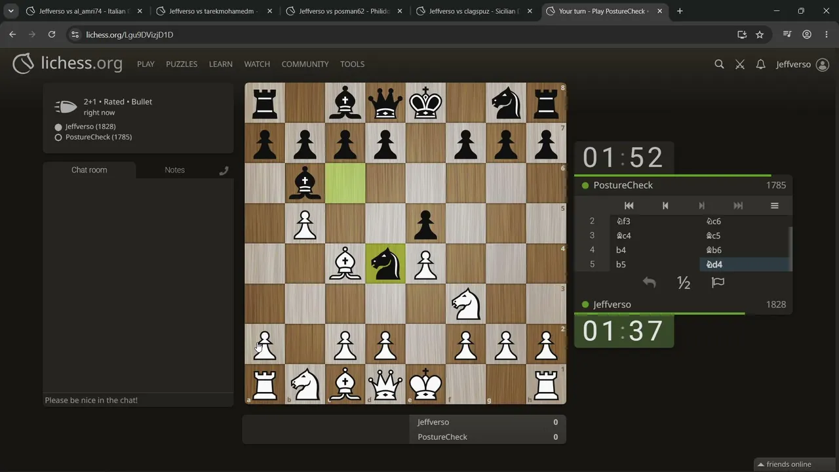Open the browser profile icon
Viewport: 839px width, 472px height.
[x=807, y=35]
